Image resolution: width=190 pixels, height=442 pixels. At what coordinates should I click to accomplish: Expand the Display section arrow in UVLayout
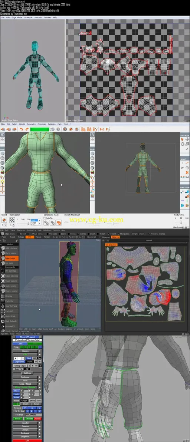40,351
